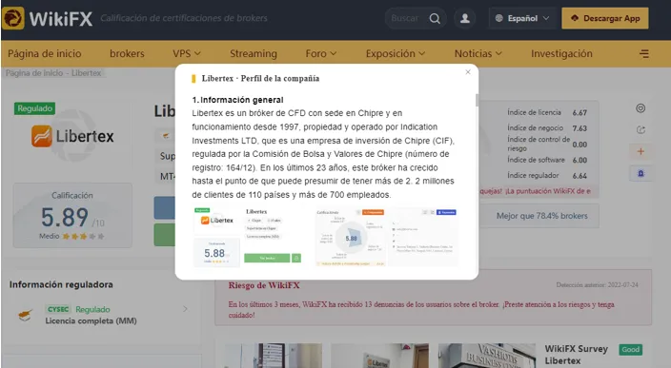671x368 pixels.
Task: Expand the Exposición menu
Action: click(396, 54)
